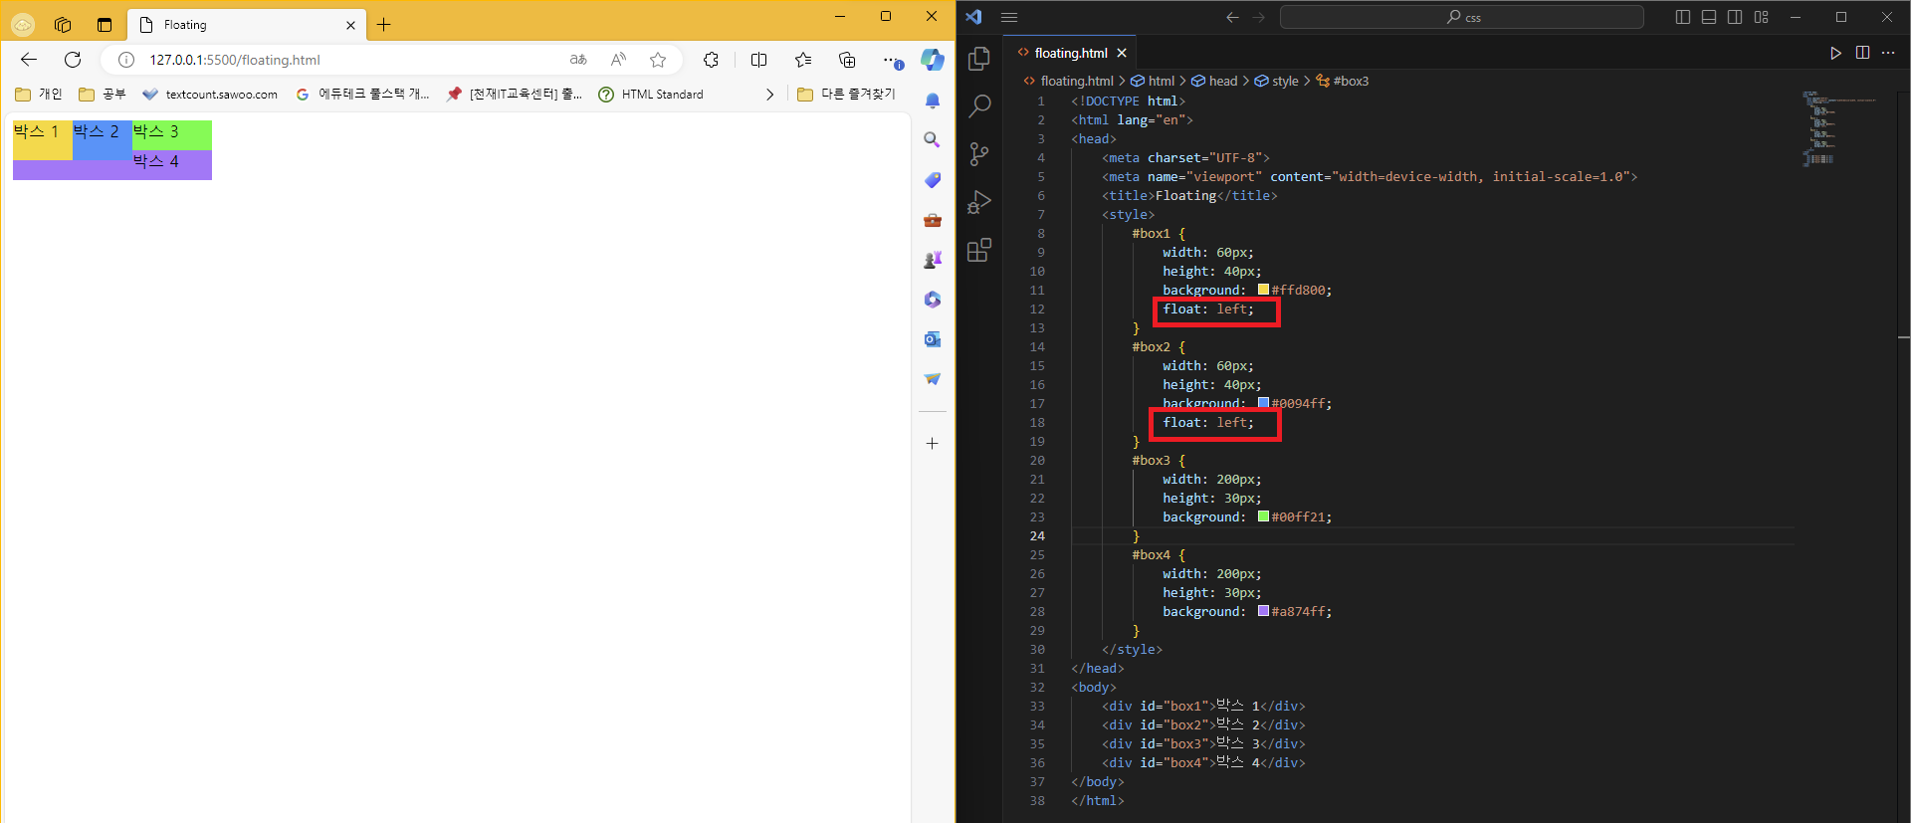Open textcount.sawoo.com bookmark
This screenshot has height=823, width=1911.
(x=210, y=95)
